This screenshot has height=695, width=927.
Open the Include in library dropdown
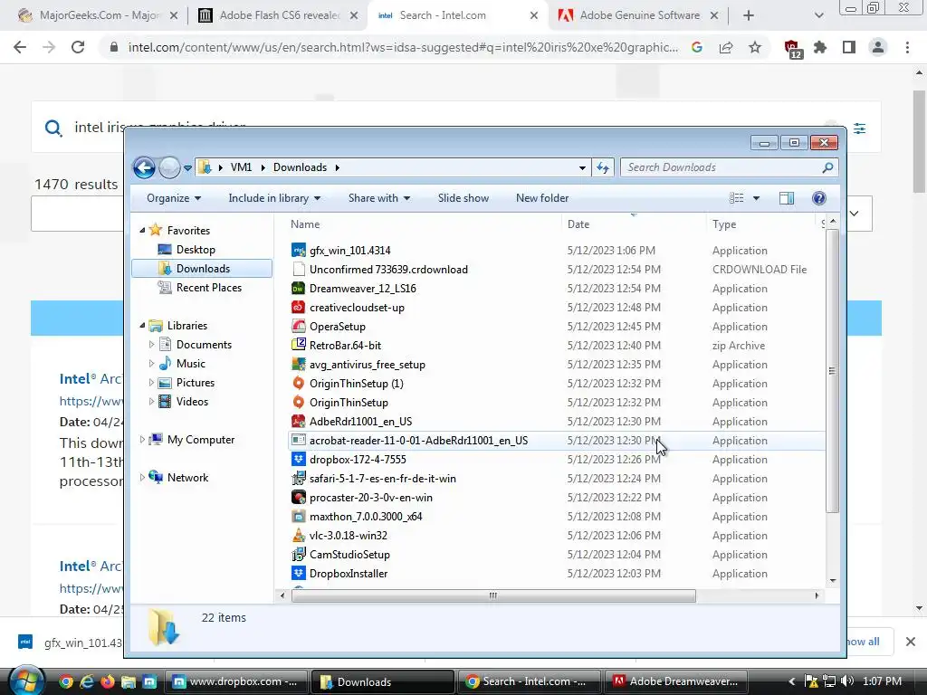click(274, 198)
